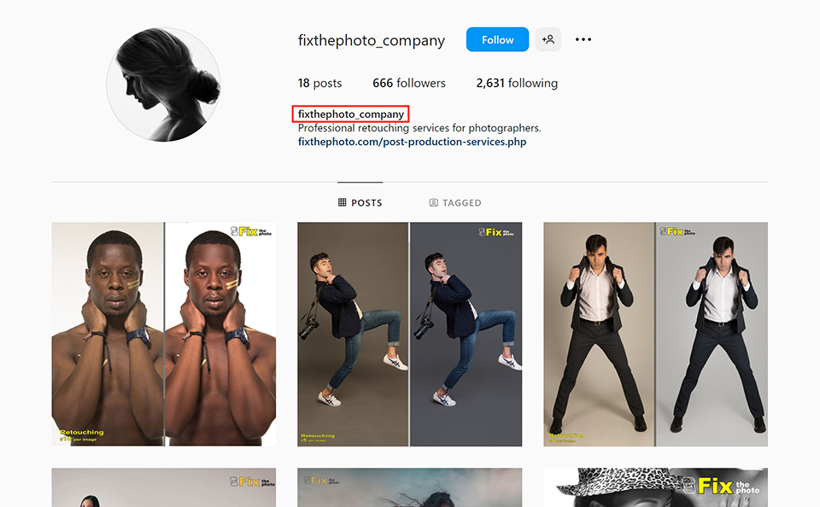Open the shirtless retouching before-after post
This screenshot has width=820, height=507.
point(163,334)
